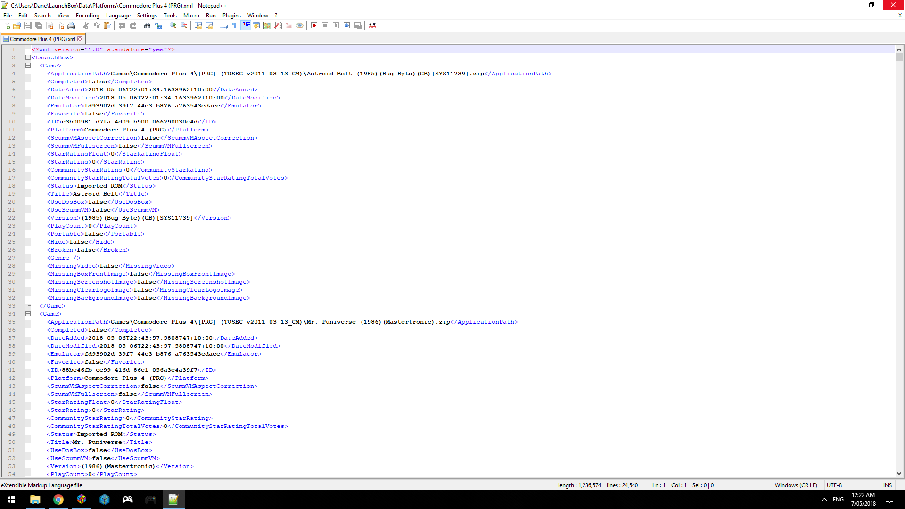The width and height of the screenshot is (905, 509).
Task: Open the ? help menu
Action: [276, 16]
